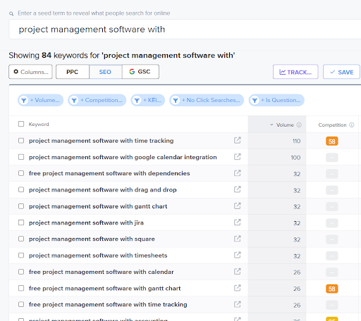Open the Columns settings dropdown
Image resolution: width=361 pixels, height=321 pixels.
pyautogui.click(x=30, y=72)
